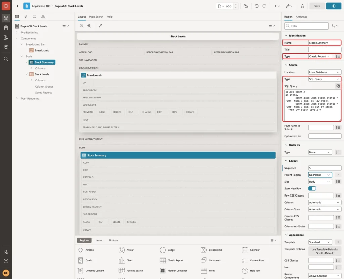
Task: Toggle the Start New Row switch
Action: pyautogui.click(x=312, y=188)
